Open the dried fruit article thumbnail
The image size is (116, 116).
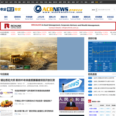pyautogui.click(x=6, y=103)
